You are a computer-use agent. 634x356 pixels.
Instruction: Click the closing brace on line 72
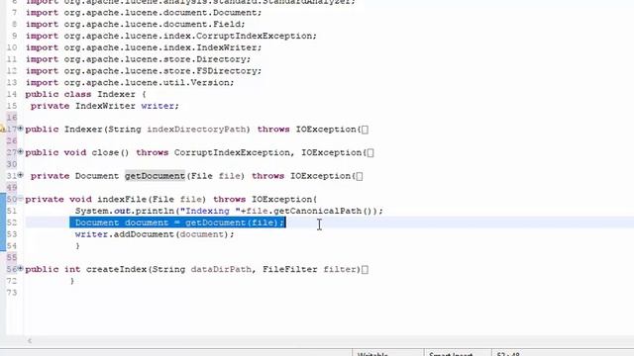point(72,281)
